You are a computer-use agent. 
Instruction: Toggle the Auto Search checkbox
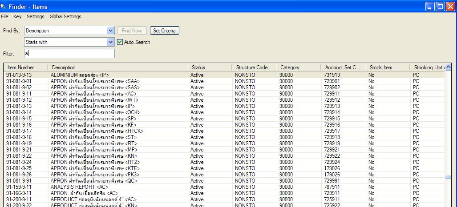coord(120,42)
